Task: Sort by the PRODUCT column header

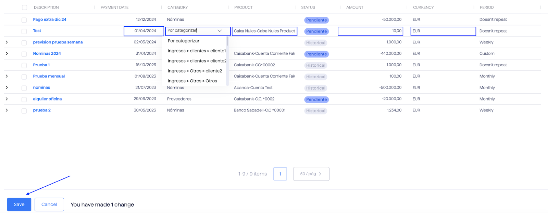Action: click(x=244, y=8)
